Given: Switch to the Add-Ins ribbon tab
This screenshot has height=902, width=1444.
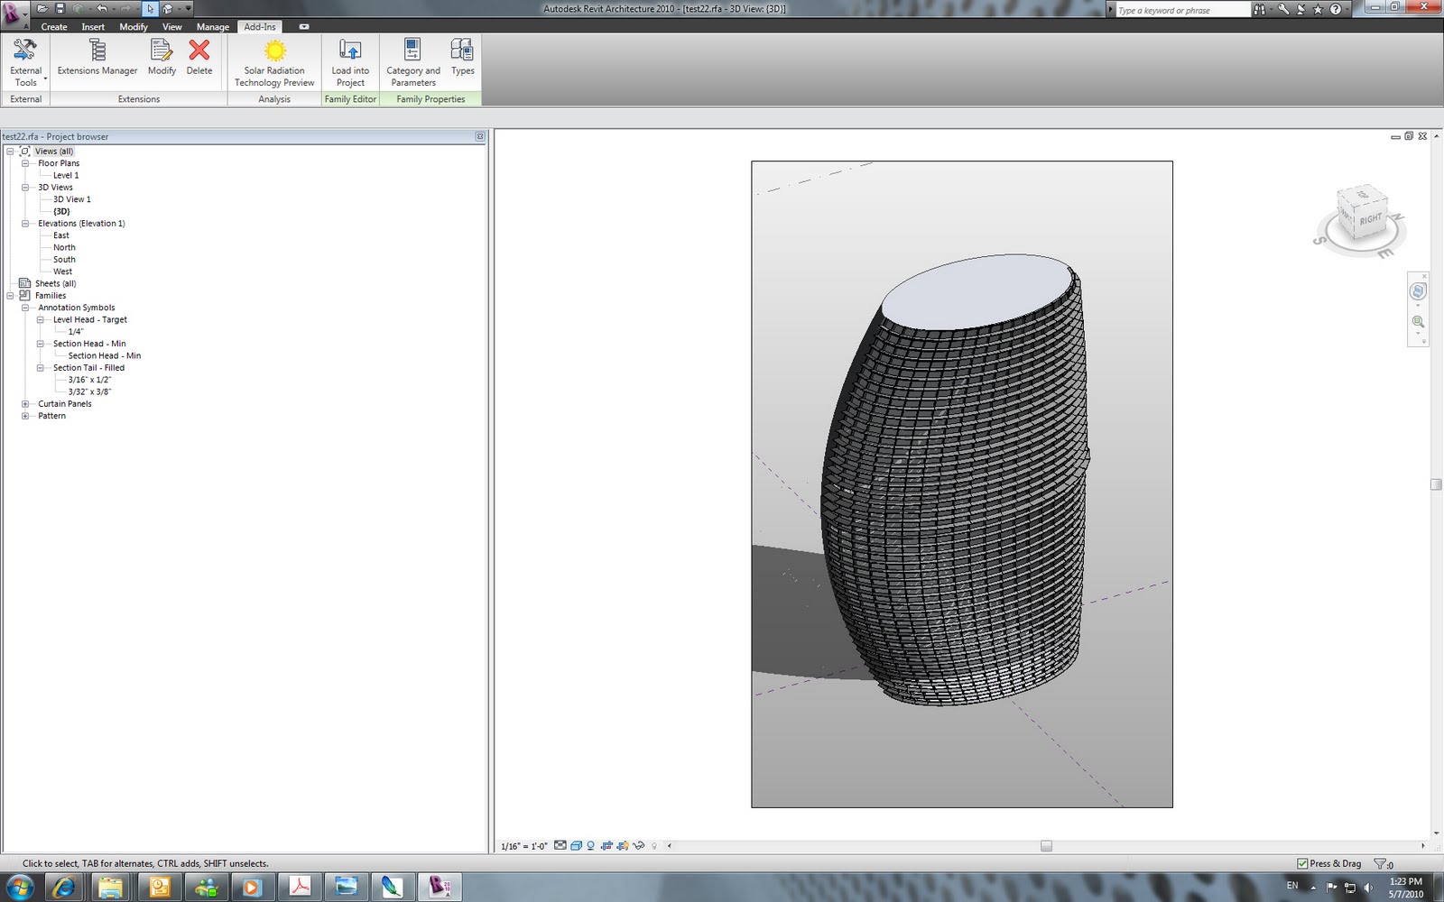Looking at the screenshot, I should click(260, 26).
